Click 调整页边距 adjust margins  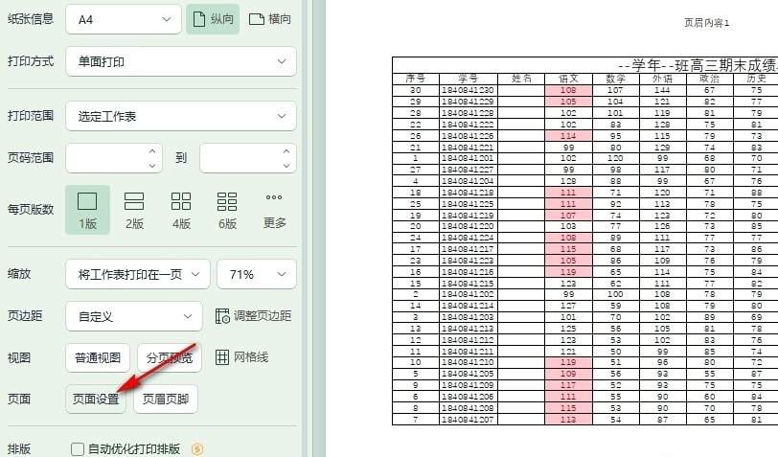(253, 316)
